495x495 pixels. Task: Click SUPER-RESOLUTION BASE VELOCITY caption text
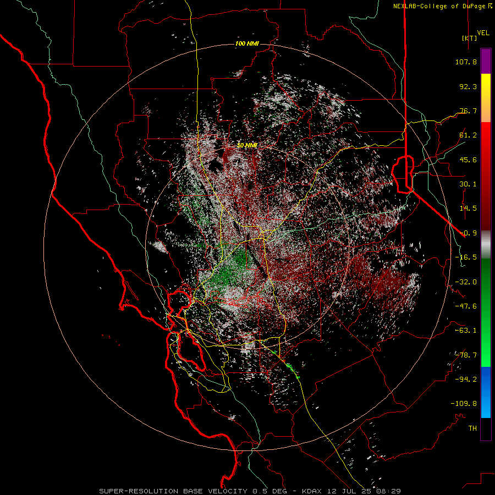(173, 491)
